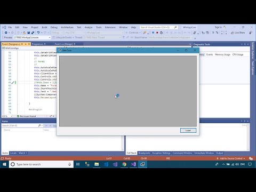Click the Live Share button
256x192 pixels.
click(x=238, y=33)
